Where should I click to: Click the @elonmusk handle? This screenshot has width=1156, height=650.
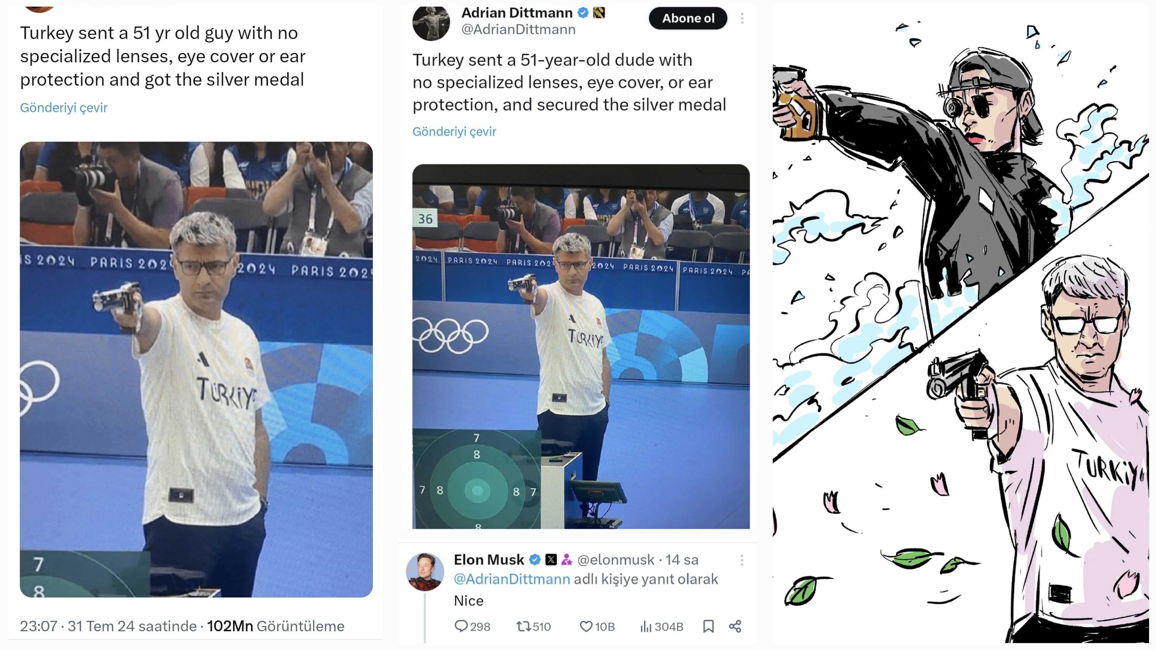[616, 560]
